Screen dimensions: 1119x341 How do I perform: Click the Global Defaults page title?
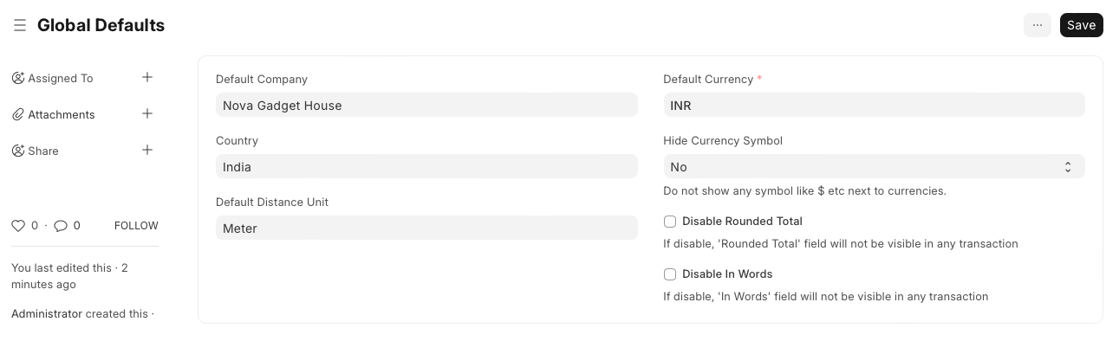point(101,25)
